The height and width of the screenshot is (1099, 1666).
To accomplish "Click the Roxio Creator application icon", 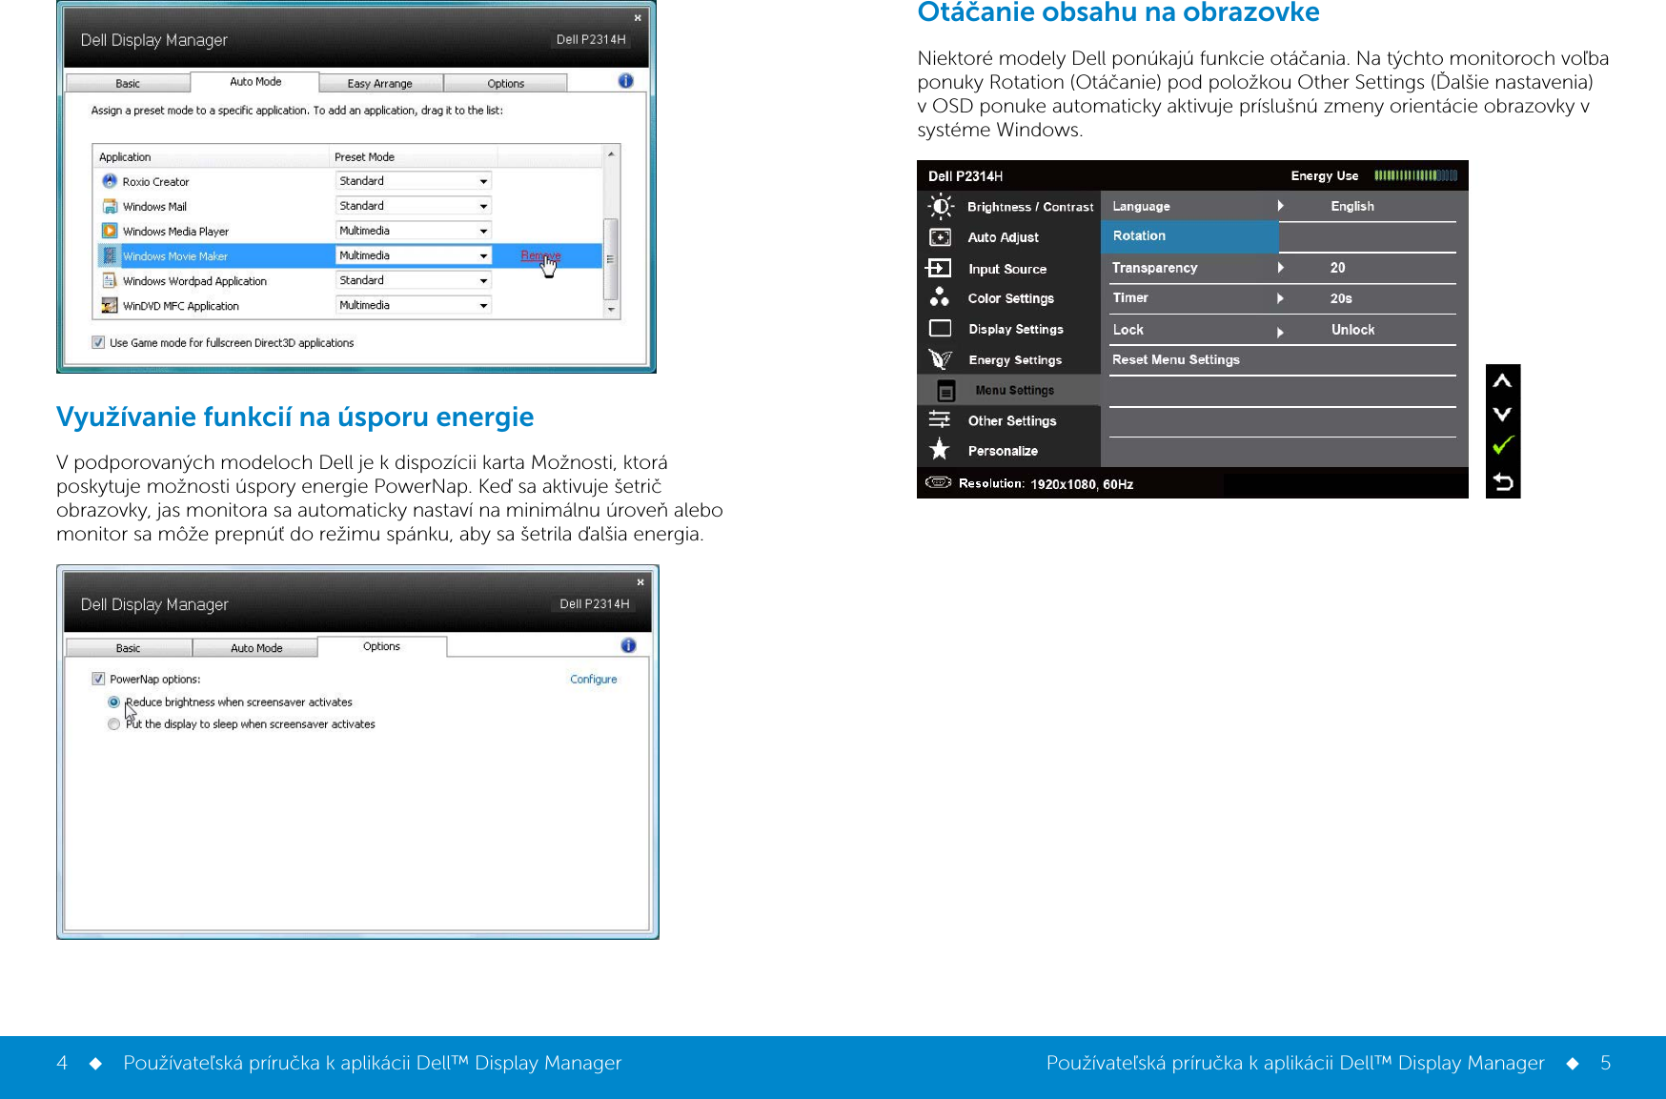I will point(110,181).
